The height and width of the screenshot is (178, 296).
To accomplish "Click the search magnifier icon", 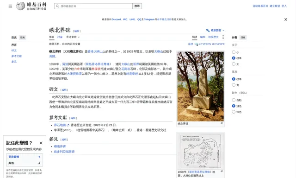I will 57,6.
